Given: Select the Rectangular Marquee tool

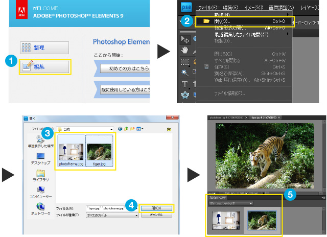Looking at the screenshot, I should (185, 62).
